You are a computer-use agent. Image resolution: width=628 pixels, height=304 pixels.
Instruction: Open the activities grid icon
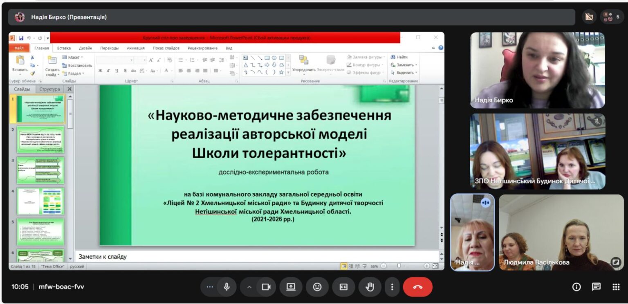pos(616,287)
